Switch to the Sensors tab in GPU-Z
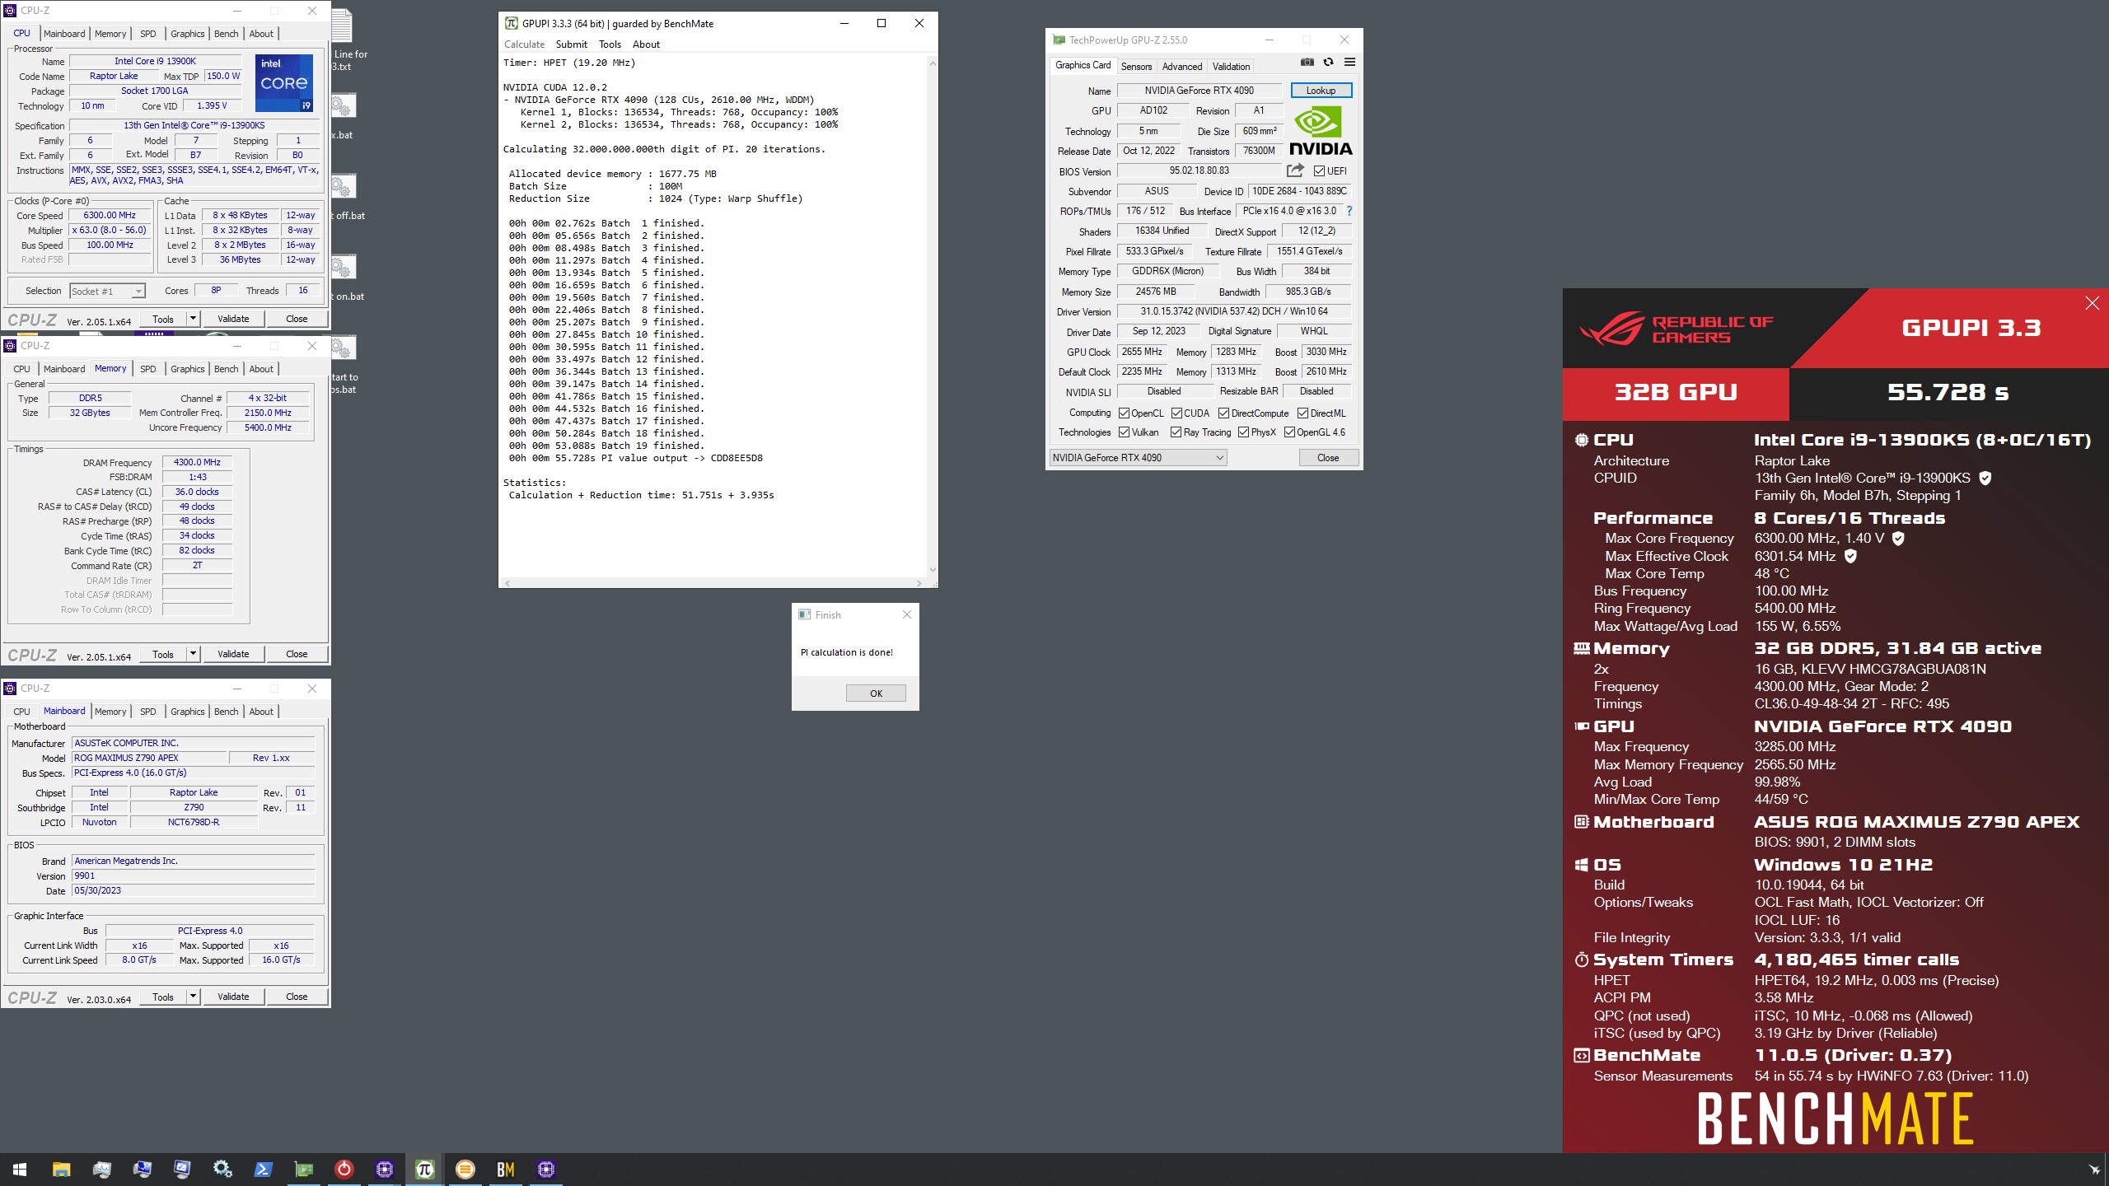The width and height of the screenshot is (2109, 1186). tap(1136, 67)
